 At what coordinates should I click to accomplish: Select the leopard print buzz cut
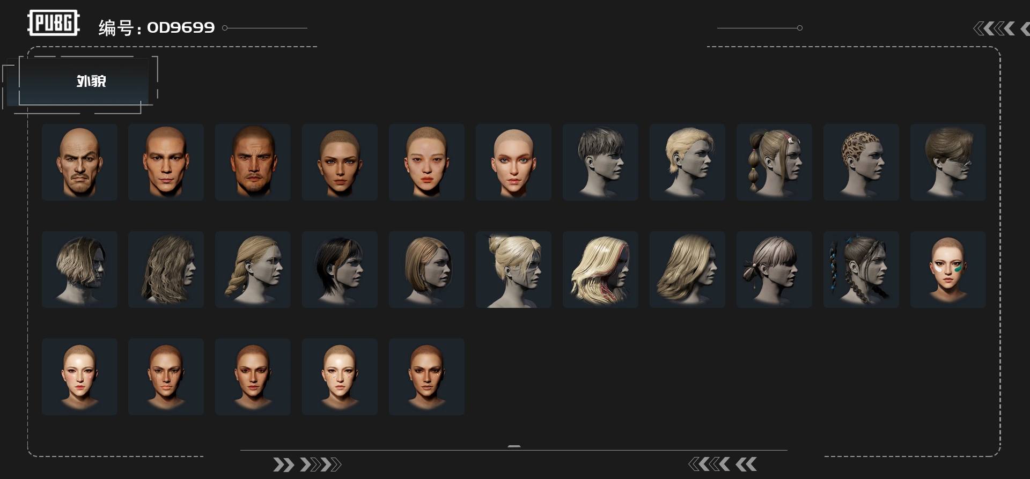click(x=861, y=162)
